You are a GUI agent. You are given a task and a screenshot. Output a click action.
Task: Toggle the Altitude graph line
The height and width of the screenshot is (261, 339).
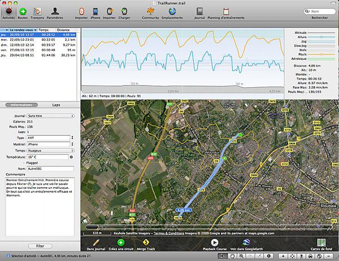tap(322, 33)
